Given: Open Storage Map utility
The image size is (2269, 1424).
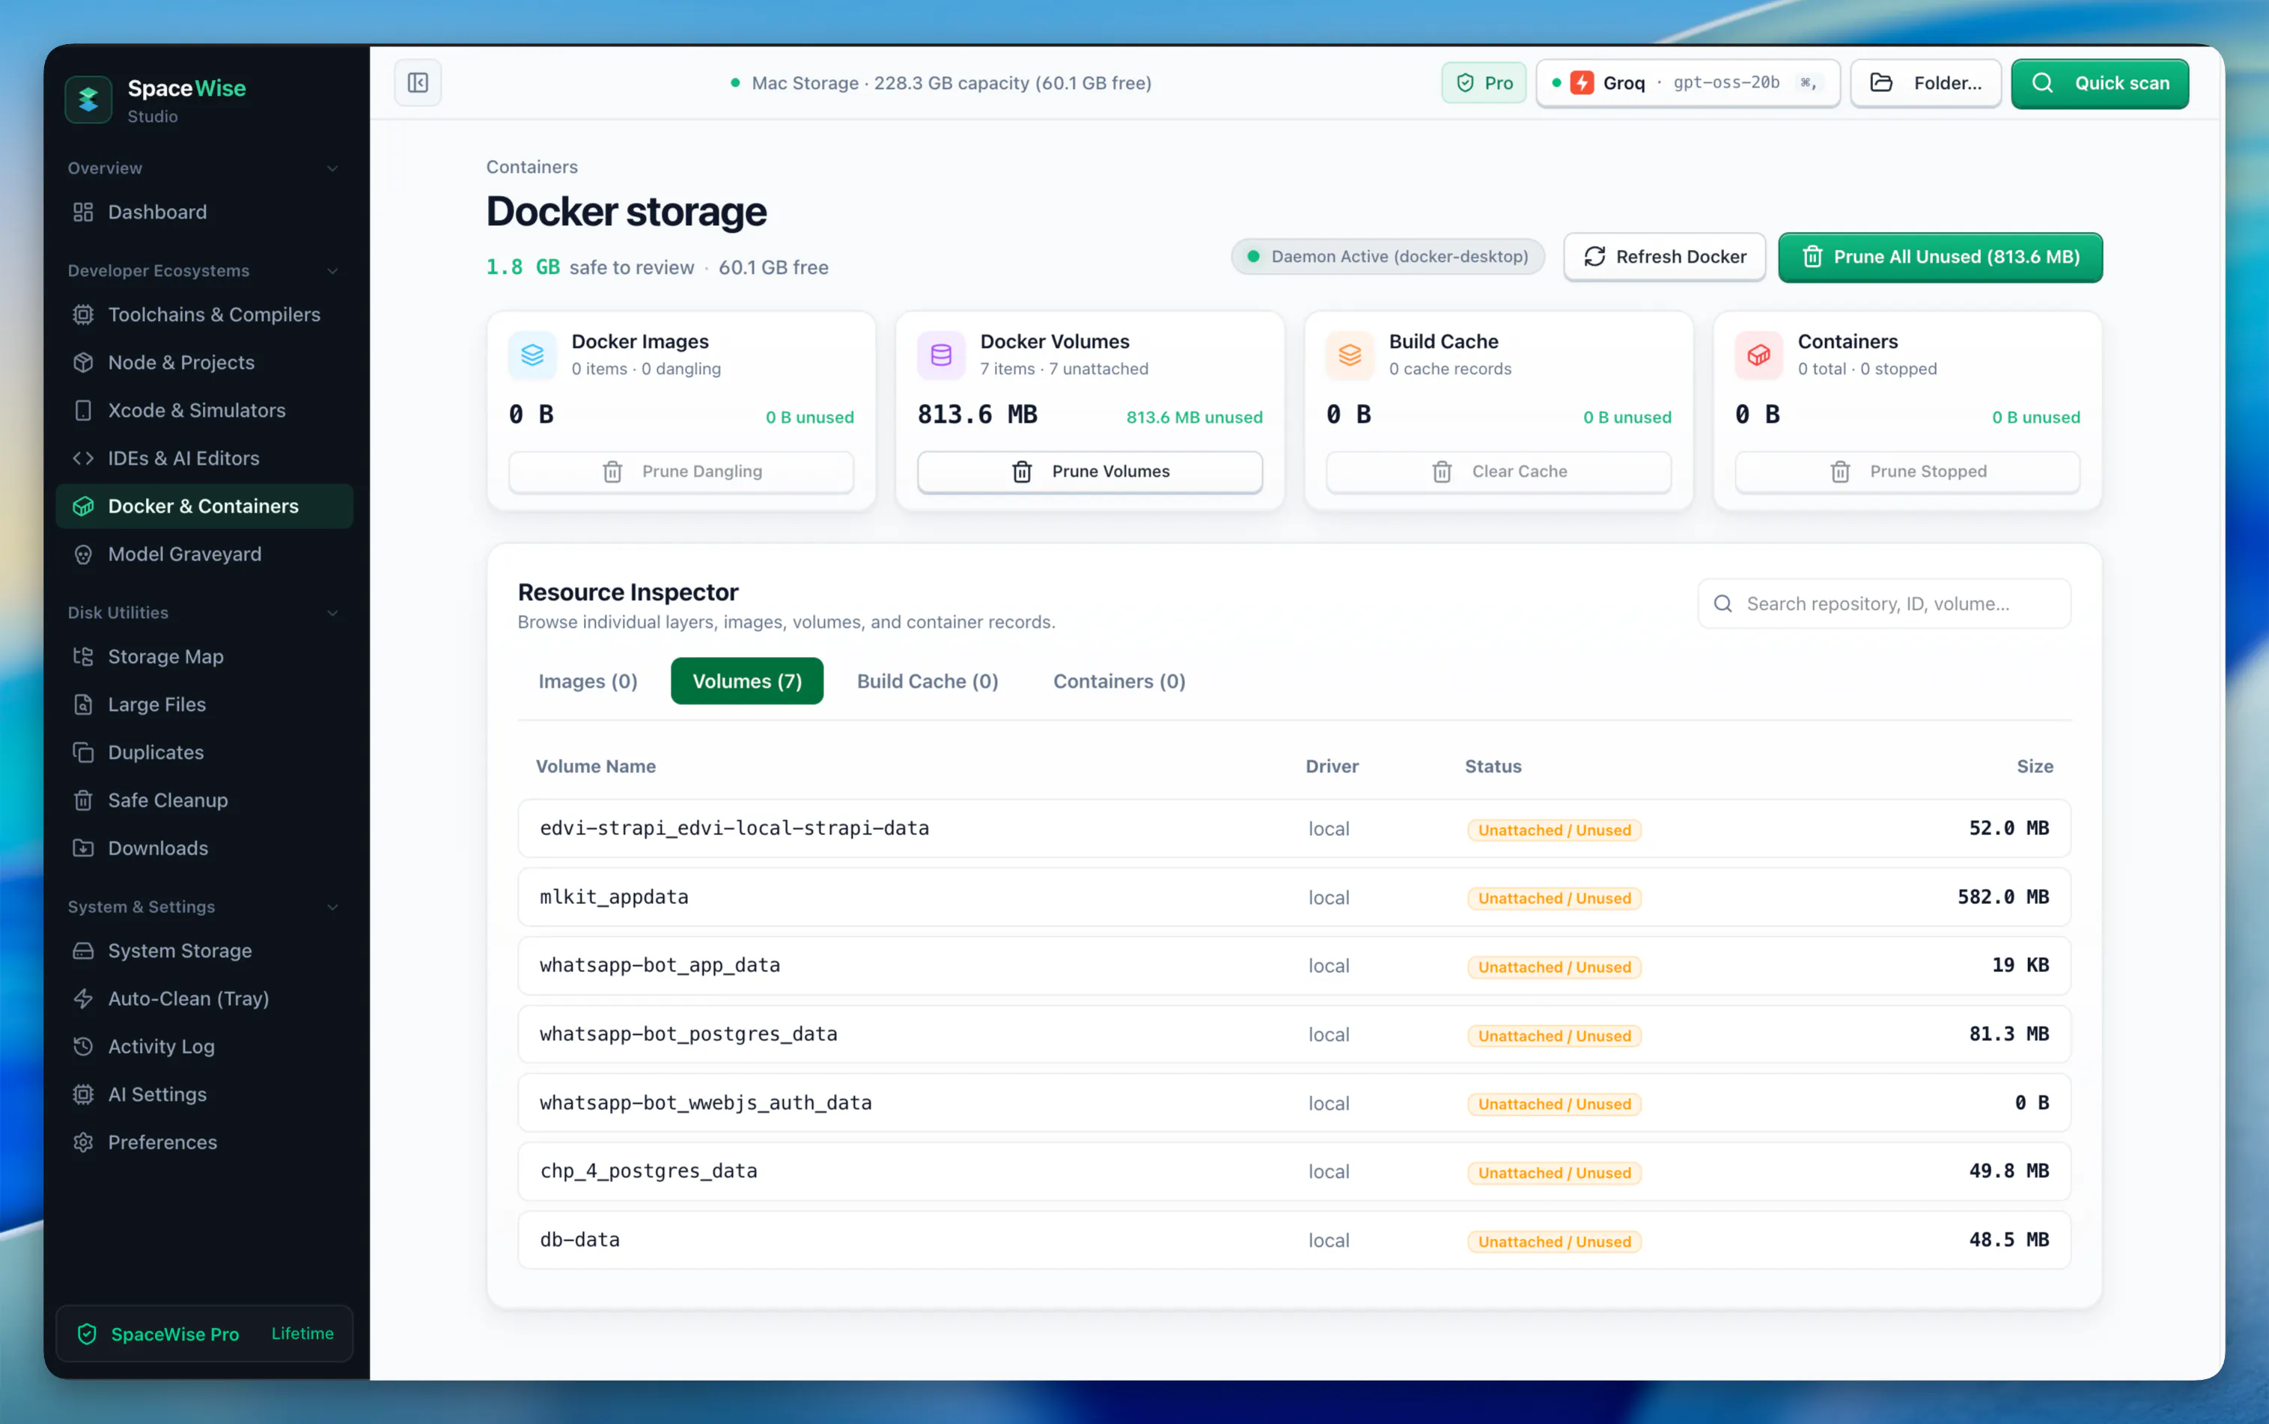Looking at the screenshot, I should [204, 656].
